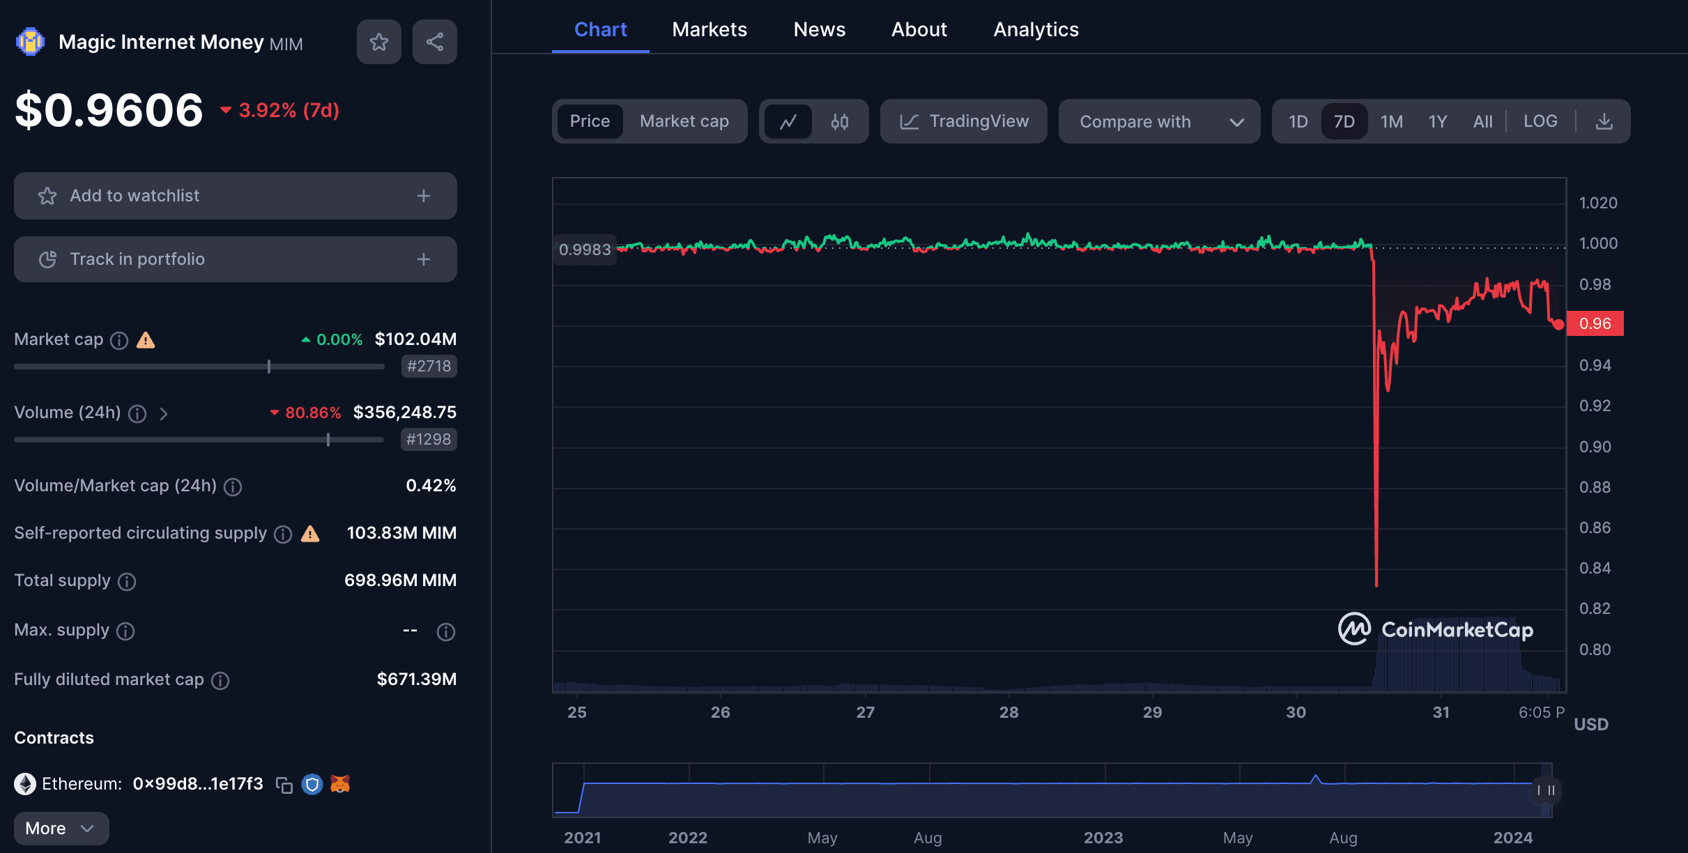Click Track in portfolio button

click(x=235, y=259)
